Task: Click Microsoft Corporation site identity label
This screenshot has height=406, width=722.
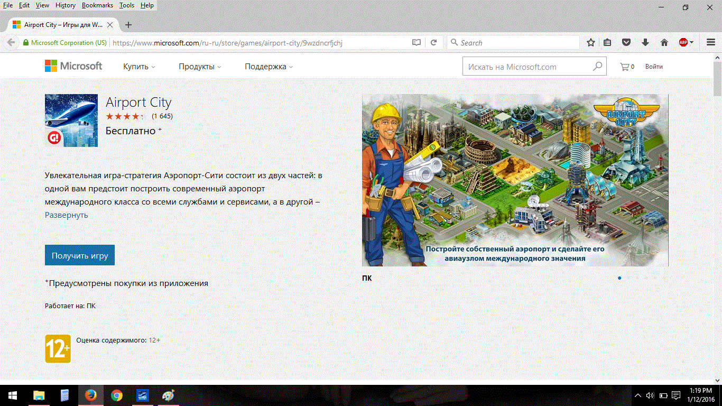Action: pos(65,43)
